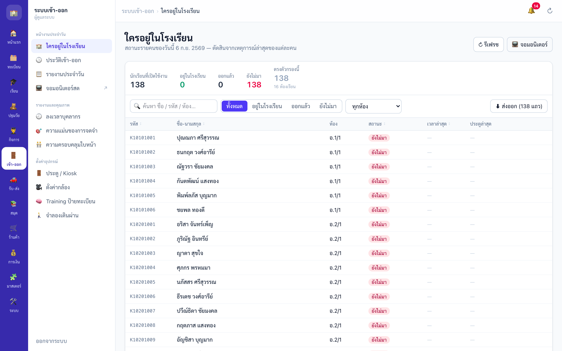This screenshot has height=351, width=562.
Task: Open กิจการ module in the rail
Action: (14, 134)
